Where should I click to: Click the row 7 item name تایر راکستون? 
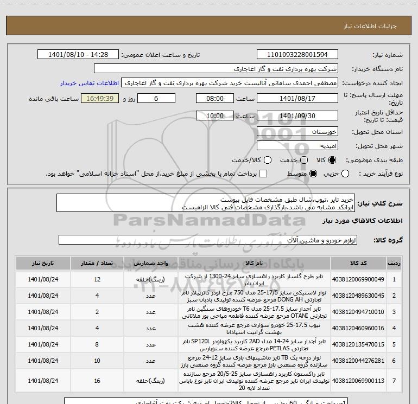tap(254, 381)
